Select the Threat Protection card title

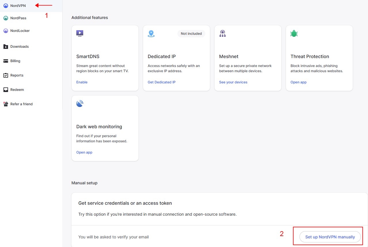[310, 56]
